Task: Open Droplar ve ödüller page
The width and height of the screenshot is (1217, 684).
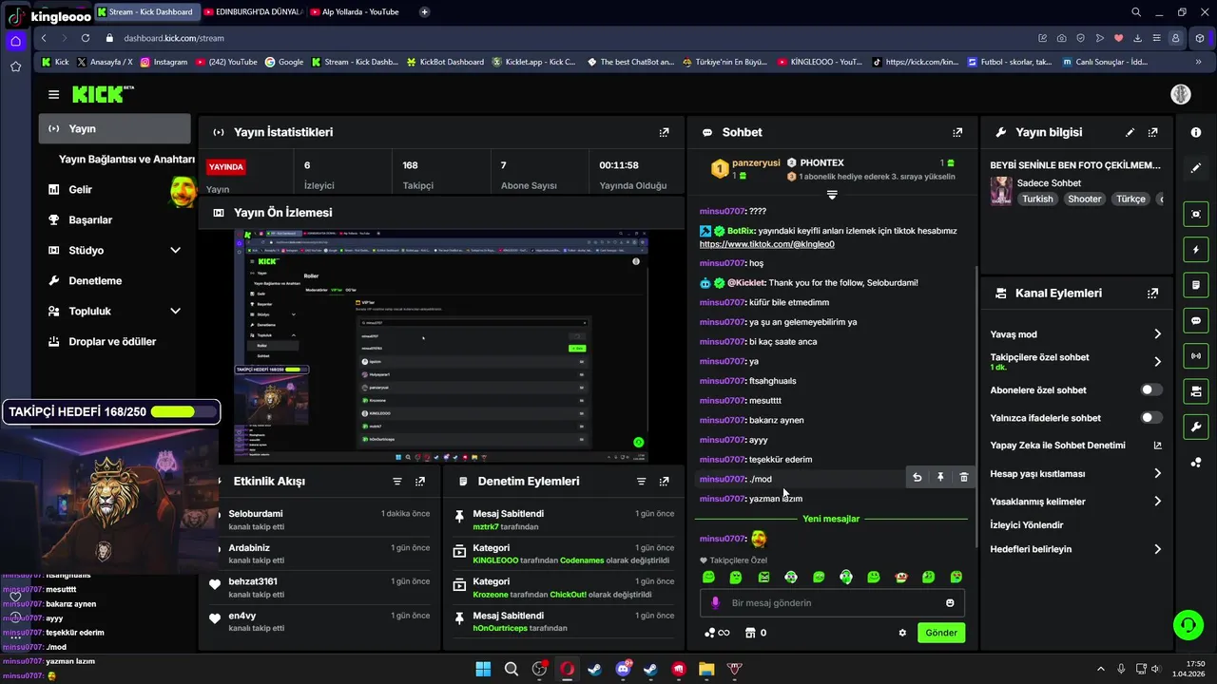Action: (x=112, y=341)
